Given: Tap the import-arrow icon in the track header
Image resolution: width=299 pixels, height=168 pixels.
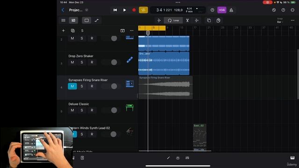Looking at the screenshot, I should (122, 31).
